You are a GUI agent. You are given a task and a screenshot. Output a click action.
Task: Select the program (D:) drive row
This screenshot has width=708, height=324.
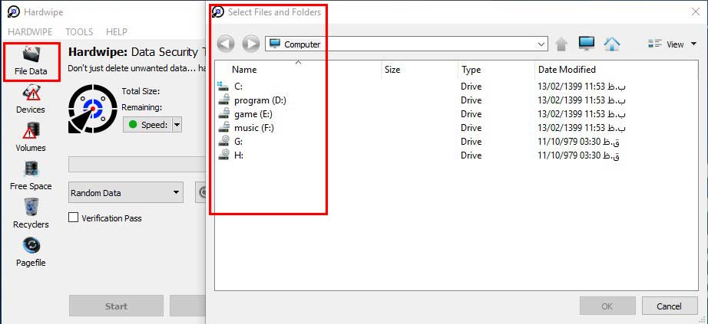click(x=456, y=100)
